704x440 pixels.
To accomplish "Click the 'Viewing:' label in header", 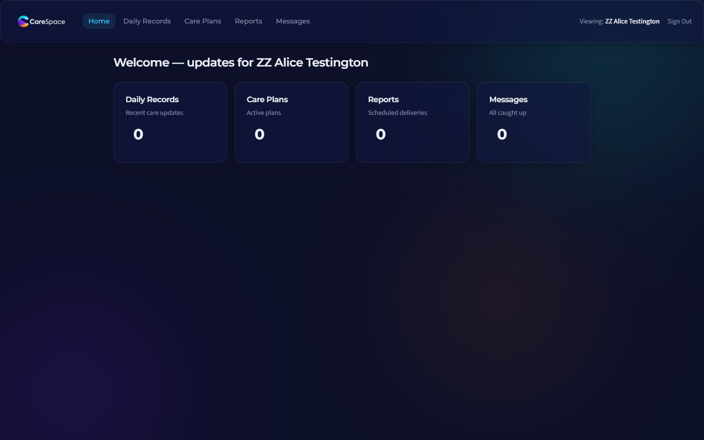I will click(592, 21).
